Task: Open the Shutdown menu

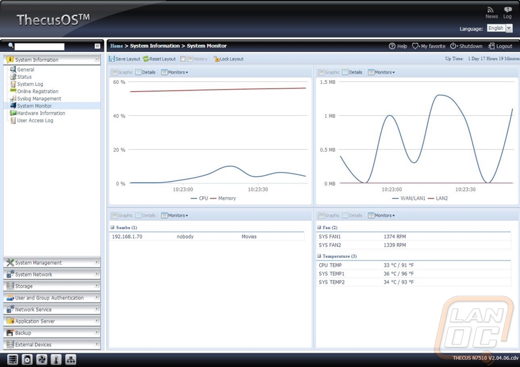Action: pyautogui.click(x=466, y=46)
